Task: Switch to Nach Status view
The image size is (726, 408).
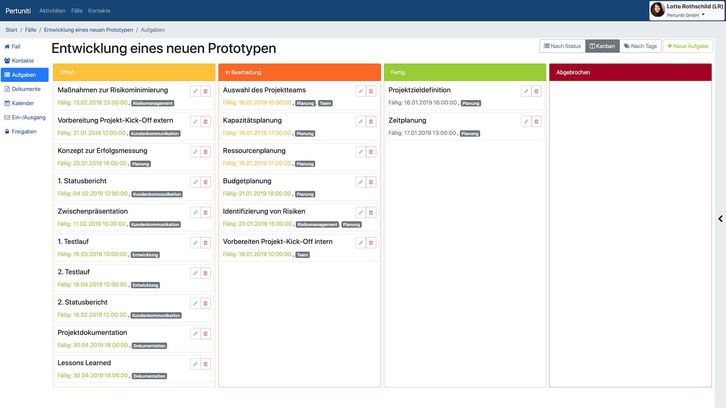Action: 562,46
